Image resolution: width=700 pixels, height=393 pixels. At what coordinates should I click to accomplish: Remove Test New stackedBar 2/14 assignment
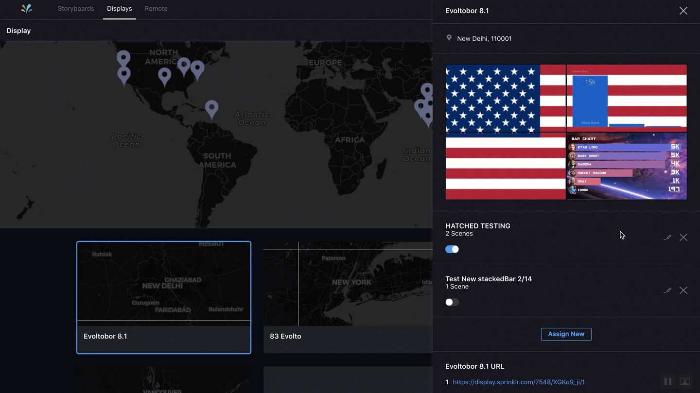click(683, 290)
